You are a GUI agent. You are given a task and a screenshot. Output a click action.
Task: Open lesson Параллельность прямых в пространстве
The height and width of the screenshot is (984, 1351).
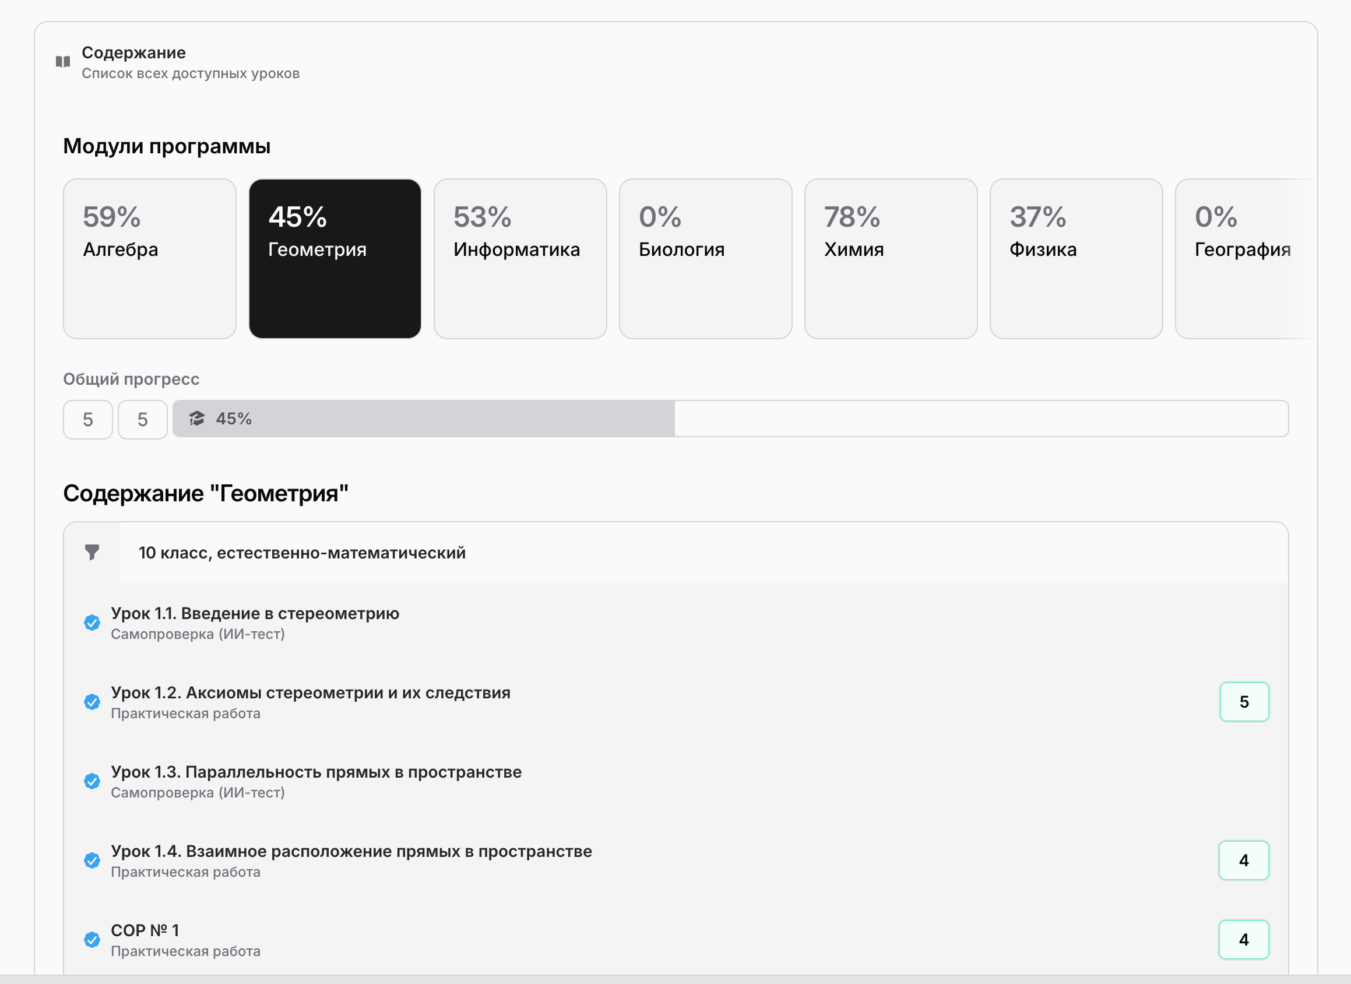(316, 772)
